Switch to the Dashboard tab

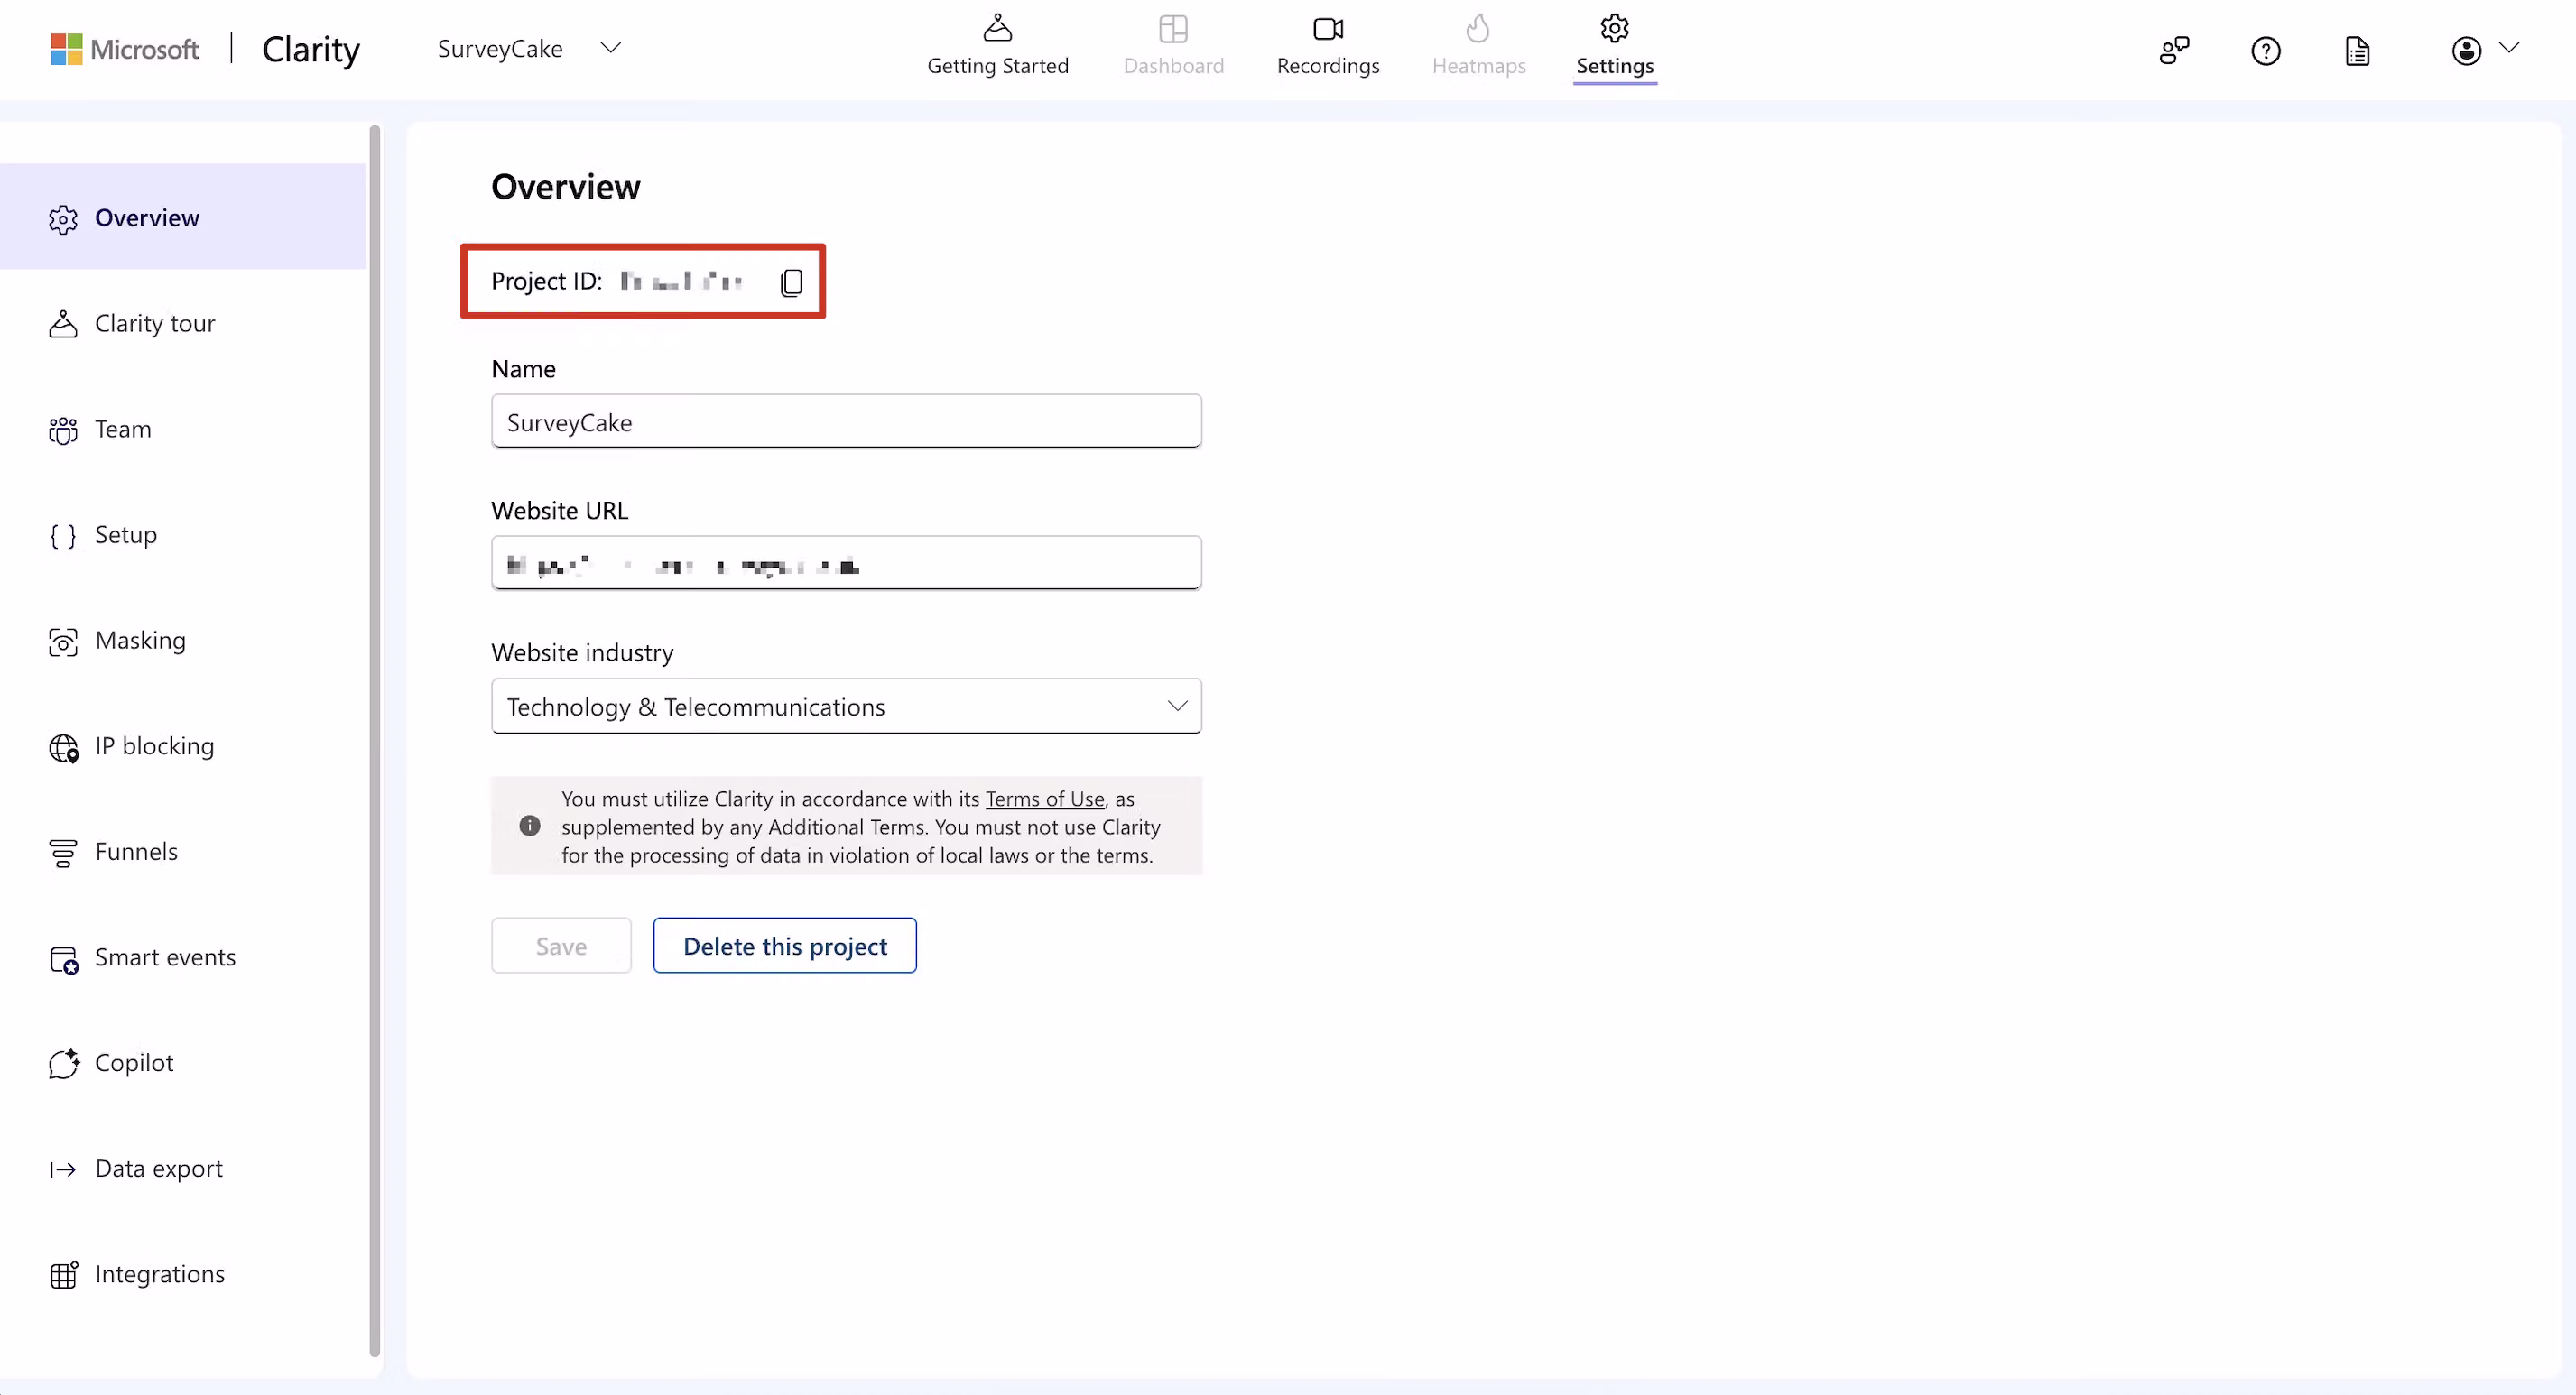click(1173, 46)
